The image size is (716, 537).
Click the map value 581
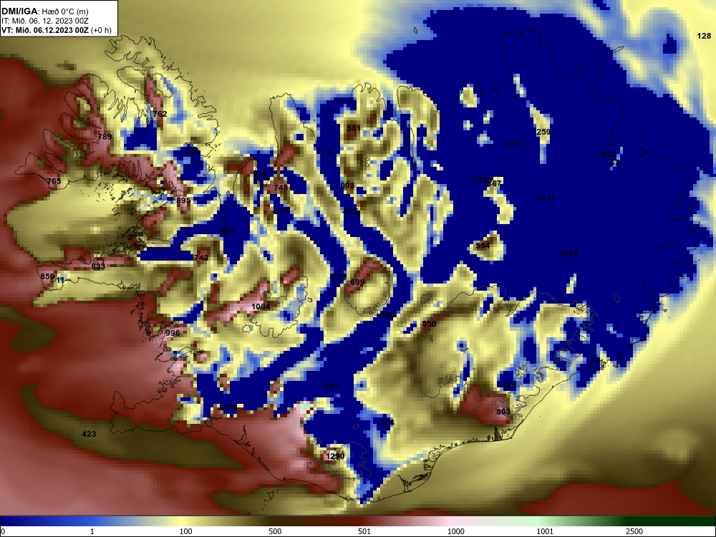coord(354,128)
